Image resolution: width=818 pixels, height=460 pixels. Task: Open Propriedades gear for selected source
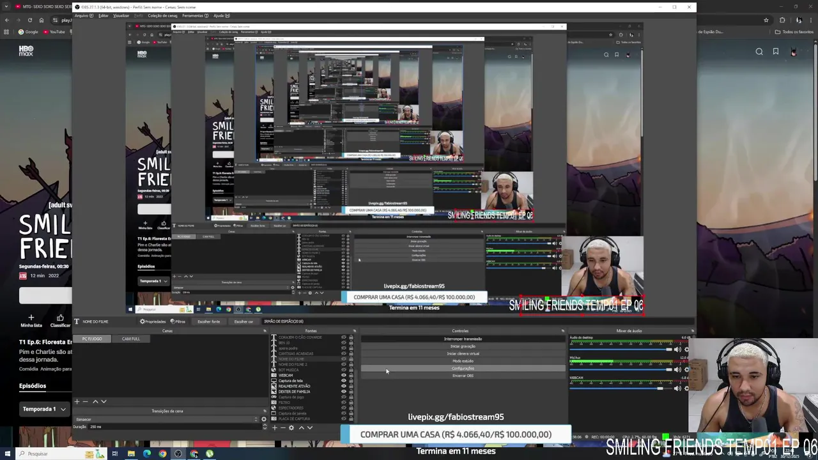(153, 321)
